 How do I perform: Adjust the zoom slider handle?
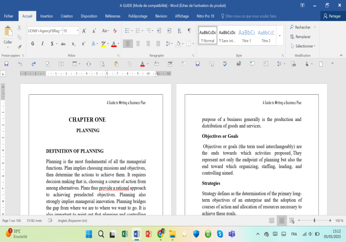point(314,220)
